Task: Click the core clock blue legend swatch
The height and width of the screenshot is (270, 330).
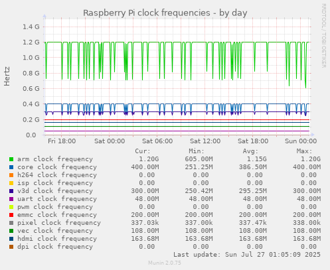Action: tap(11, 167)
